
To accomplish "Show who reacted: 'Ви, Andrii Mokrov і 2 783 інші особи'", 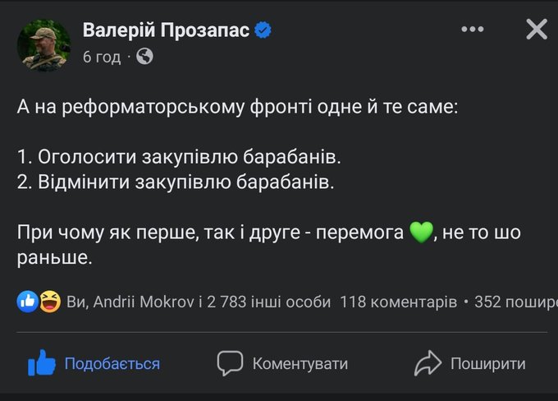I will pyautogui.click(x=199, y=302).
